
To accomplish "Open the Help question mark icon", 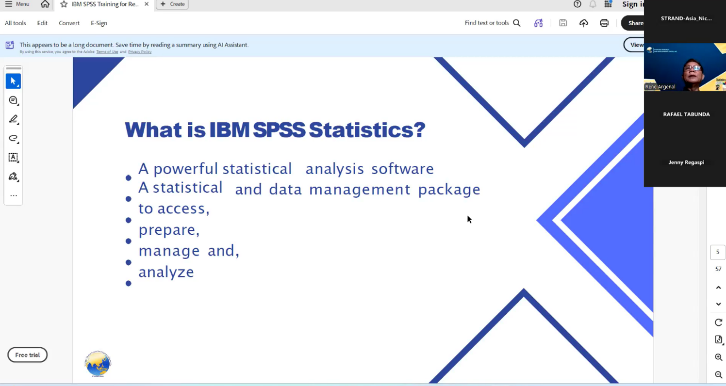I will pyautogui.click(x=577, y=4).
